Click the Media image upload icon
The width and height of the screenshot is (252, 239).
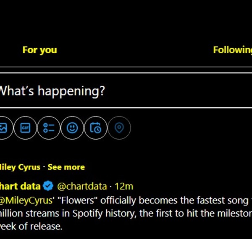point(3,127)
